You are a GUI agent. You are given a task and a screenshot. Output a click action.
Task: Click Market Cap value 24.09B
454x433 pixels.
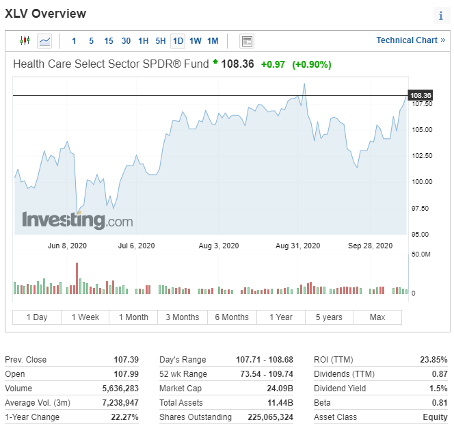click(280, 389)
